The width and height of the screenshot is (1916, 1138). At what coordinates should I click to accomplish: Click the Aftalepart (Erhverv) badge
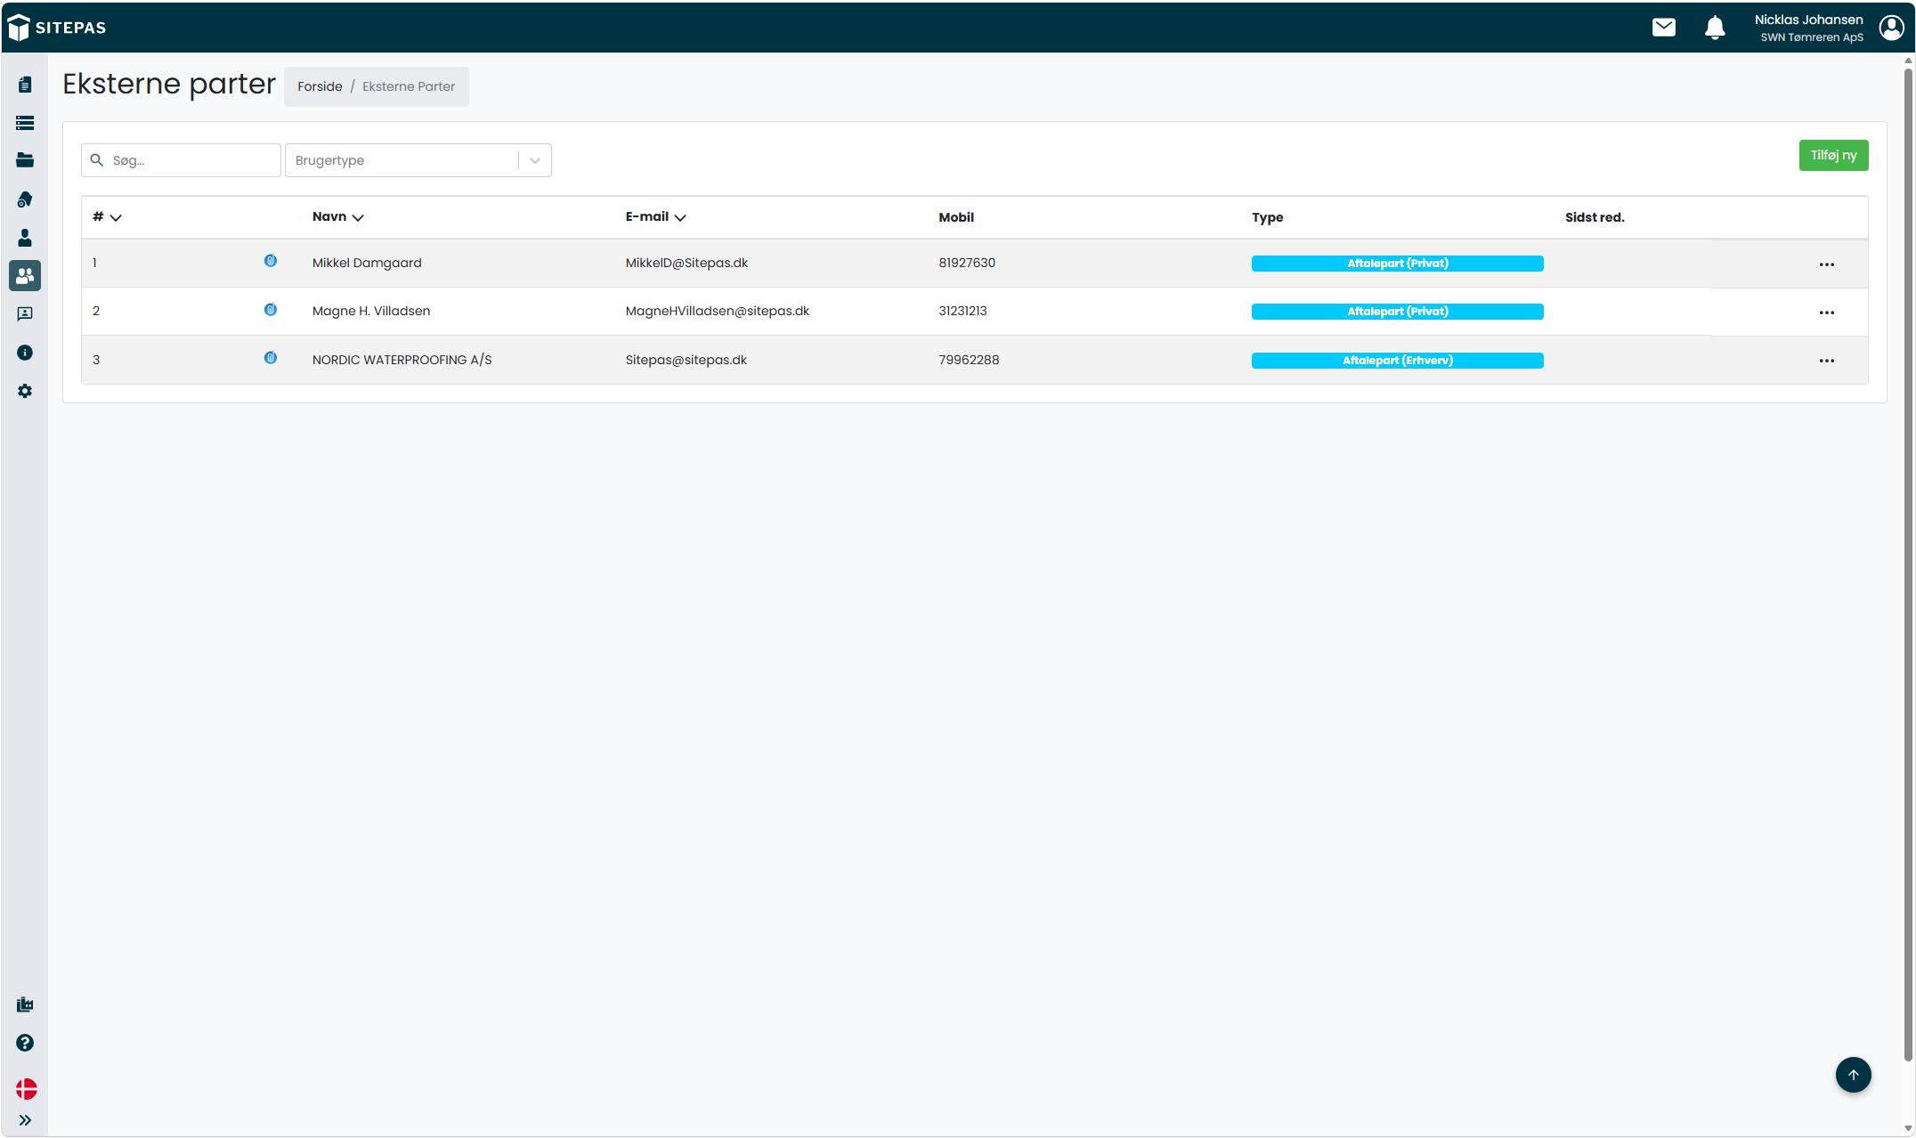1398,361
